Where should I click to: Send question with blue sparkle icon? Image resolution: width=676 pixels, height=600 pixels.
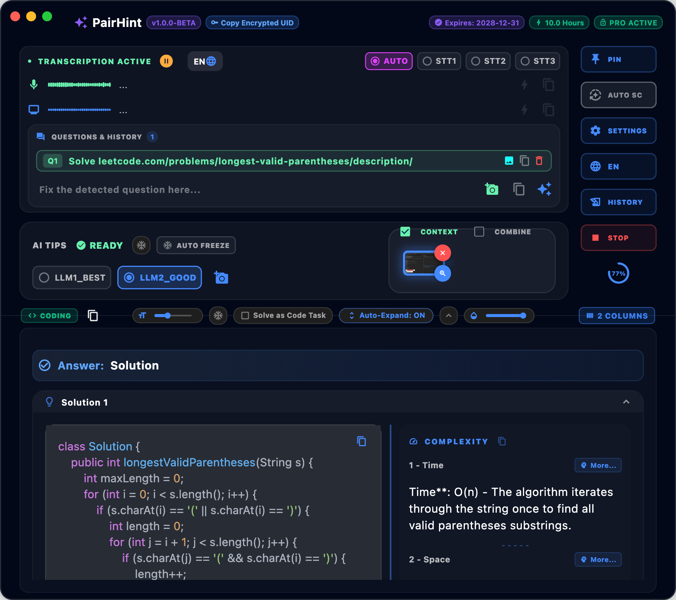click(x=544, y=189)
